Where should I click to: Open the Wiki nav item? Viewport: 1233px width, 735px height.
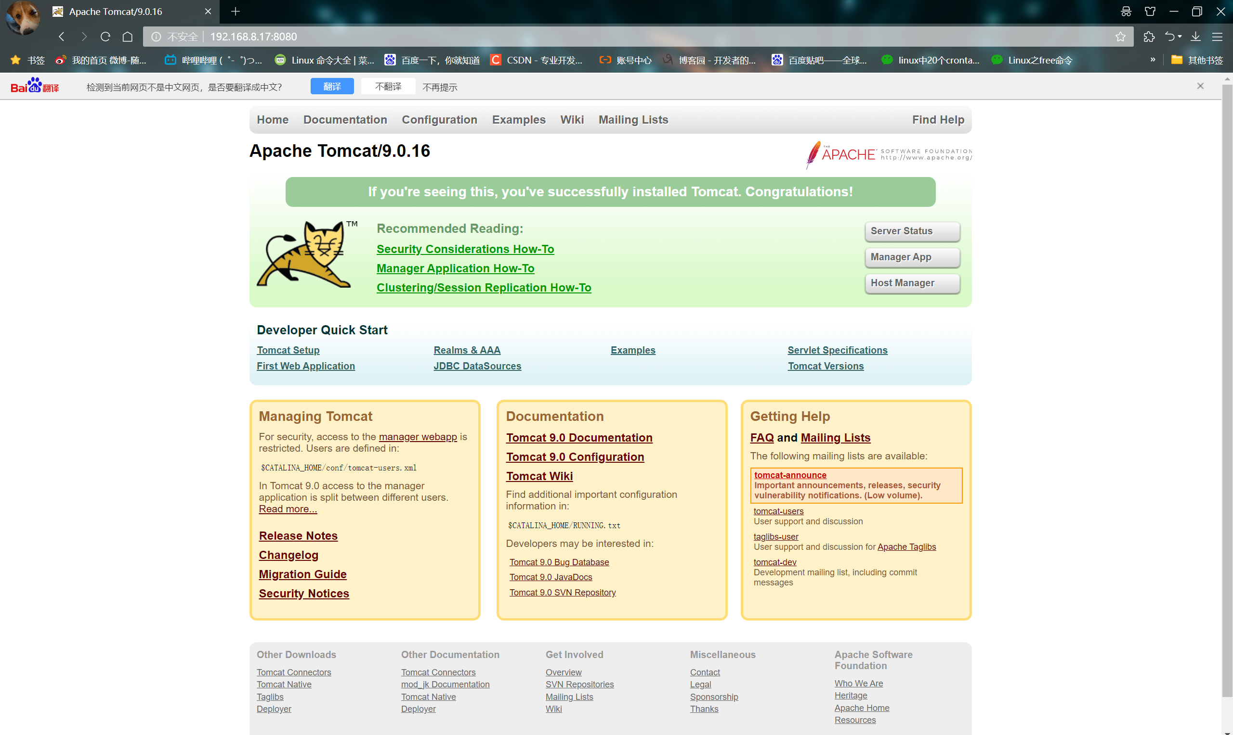(572, 120)
